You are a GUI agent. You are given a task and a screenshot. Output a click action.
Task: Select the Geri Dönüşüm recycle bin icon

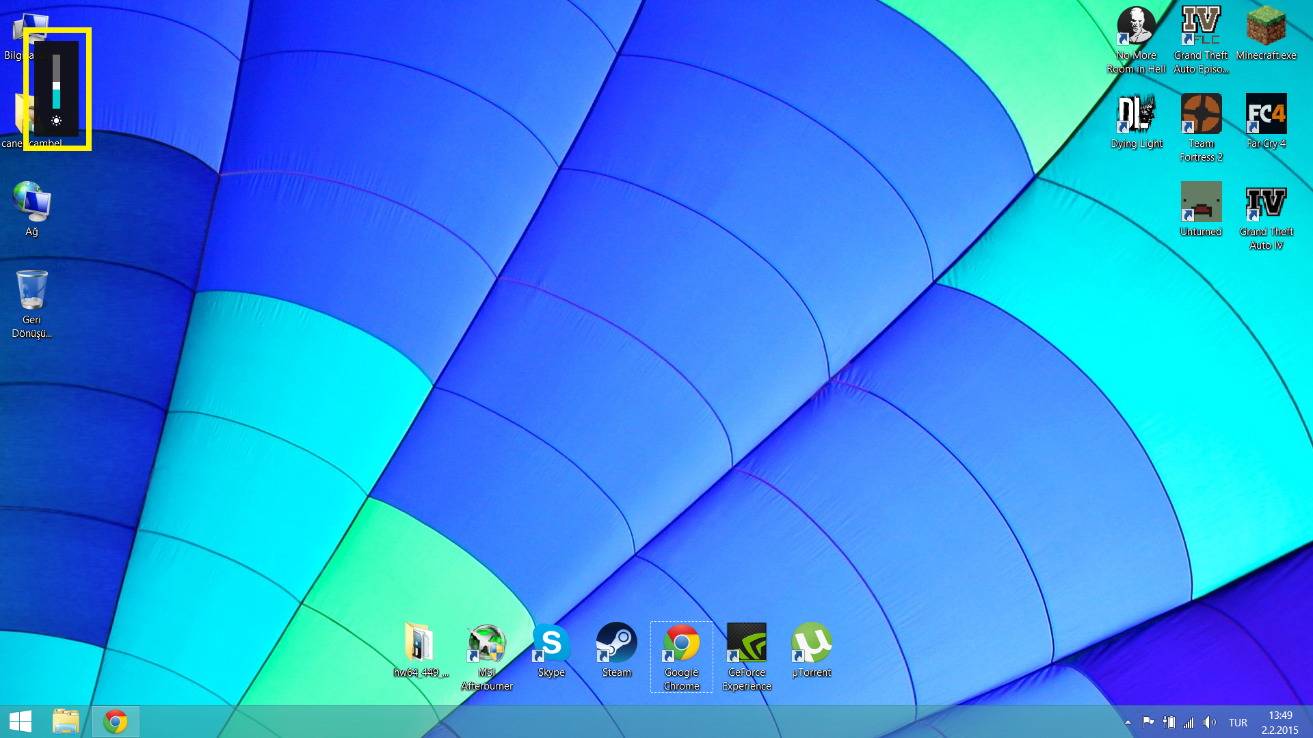click(x=31, y=304)
